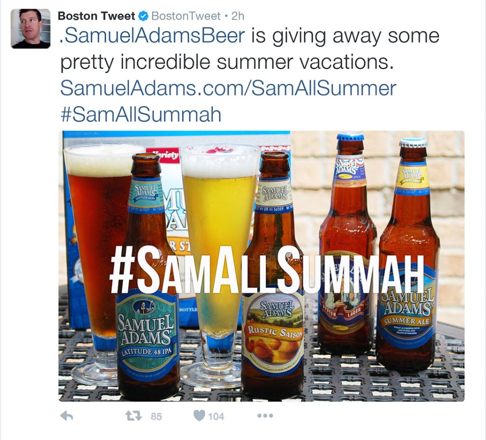Open the .SamuelAdamsBeer mention

tap(152, 35)
